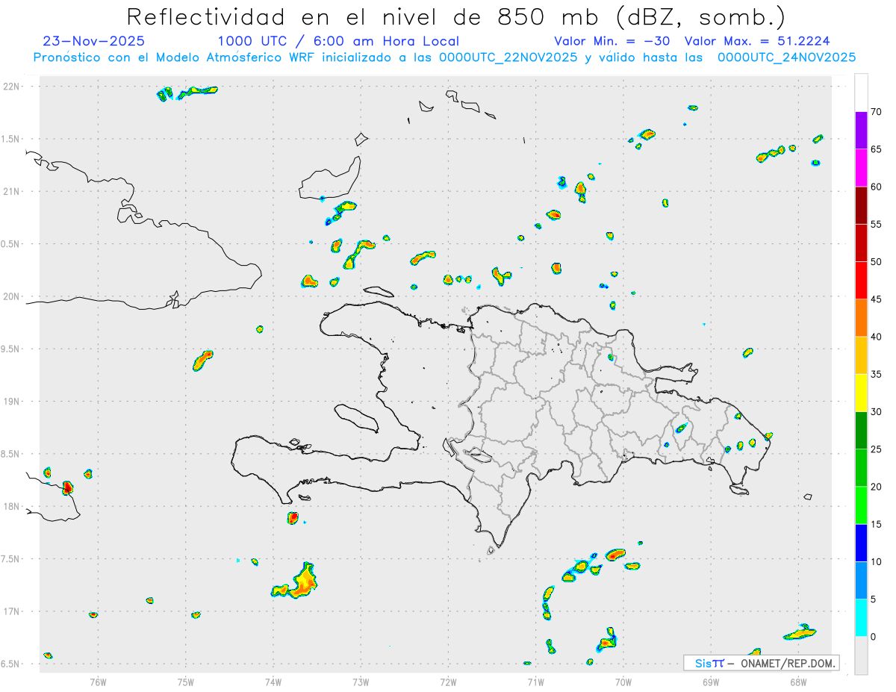This screenshot has height=692, width=896.
Task: Click the legend tick label "25"
Action: (x=877, y=449)
